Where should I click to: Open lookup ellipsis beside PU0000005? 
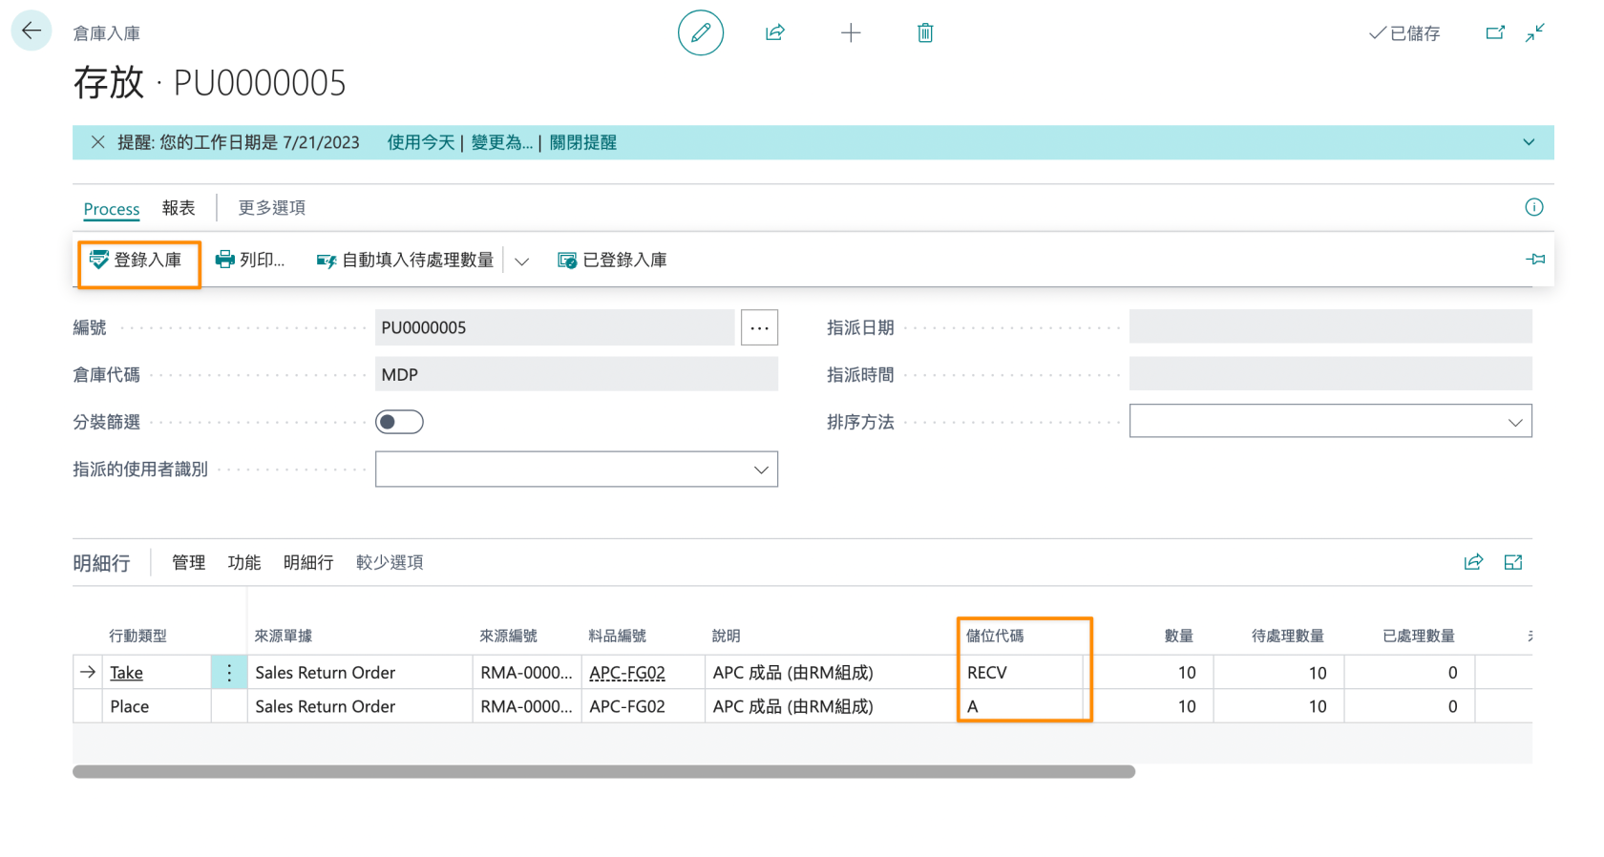[x=760, y=327]
